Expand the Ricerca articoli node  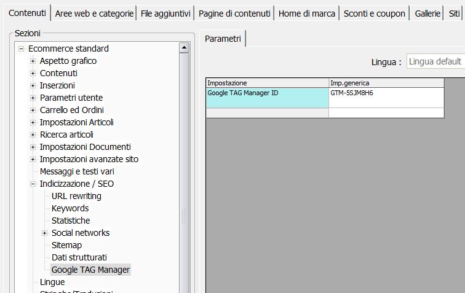click(33, 135)
